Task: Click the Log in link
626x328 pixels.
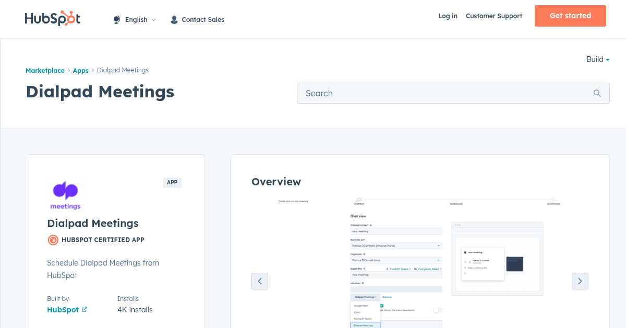Action: click(x=448, y=16)
